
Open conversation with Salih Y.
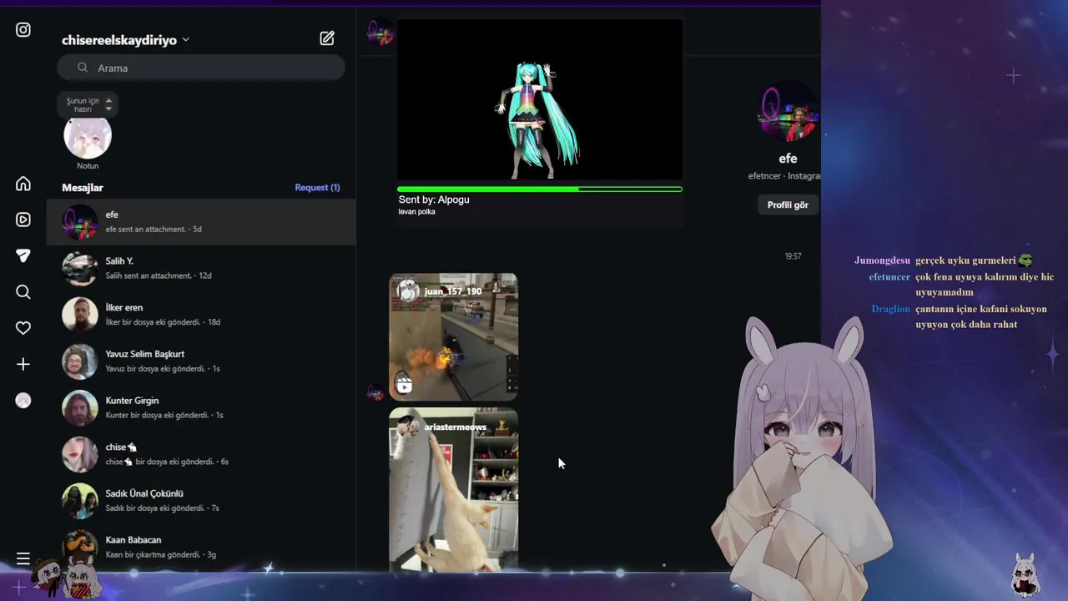point(201,268)
